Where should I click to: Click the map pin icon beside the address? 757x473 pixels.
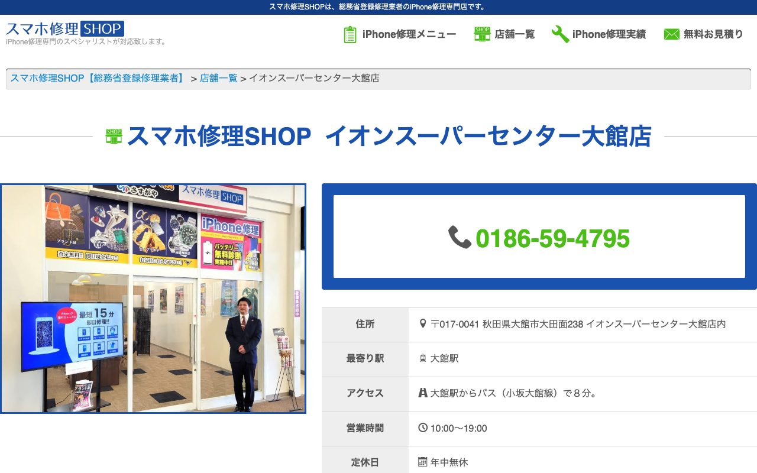pos(422,324)
